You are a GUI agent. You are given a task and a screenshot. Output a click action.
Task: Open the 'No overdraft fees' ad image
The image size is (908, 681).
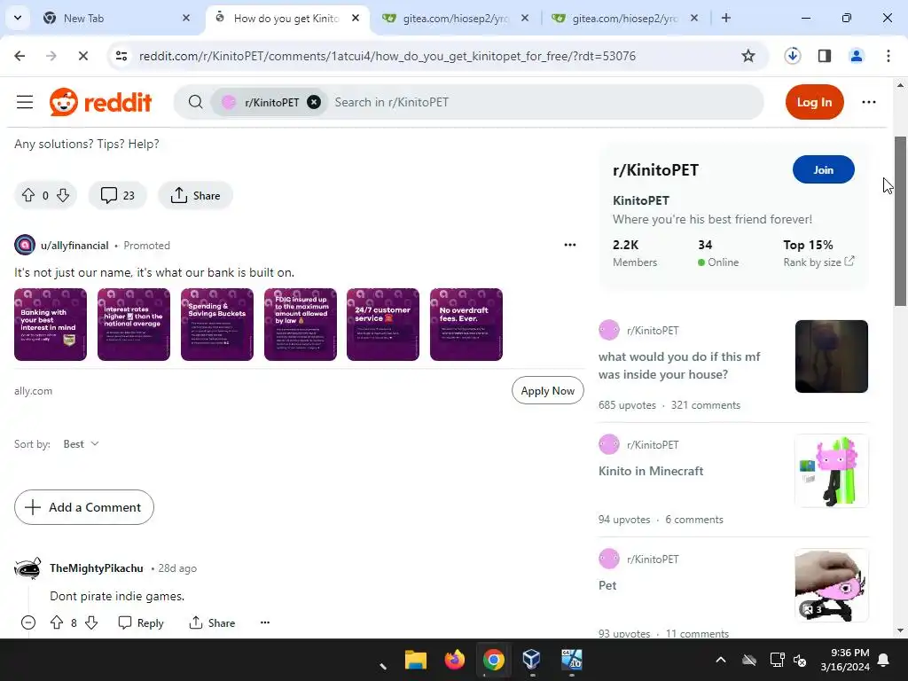(x=466, y=325)
